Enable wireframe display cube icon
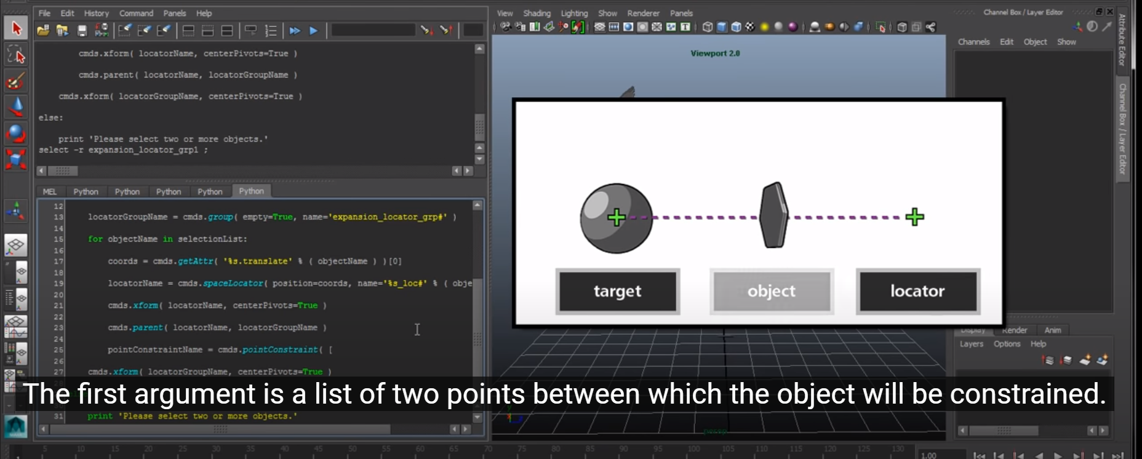The image size is (1142, 459). tap(708, 26)
